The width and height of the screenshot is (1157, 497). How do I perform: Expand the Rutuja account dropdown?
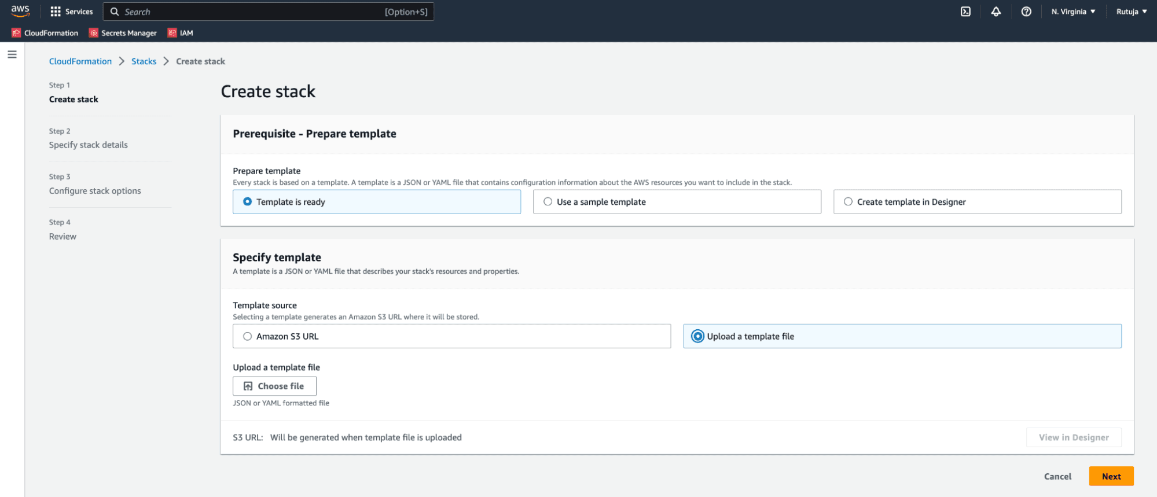[x=1131, y=12]
